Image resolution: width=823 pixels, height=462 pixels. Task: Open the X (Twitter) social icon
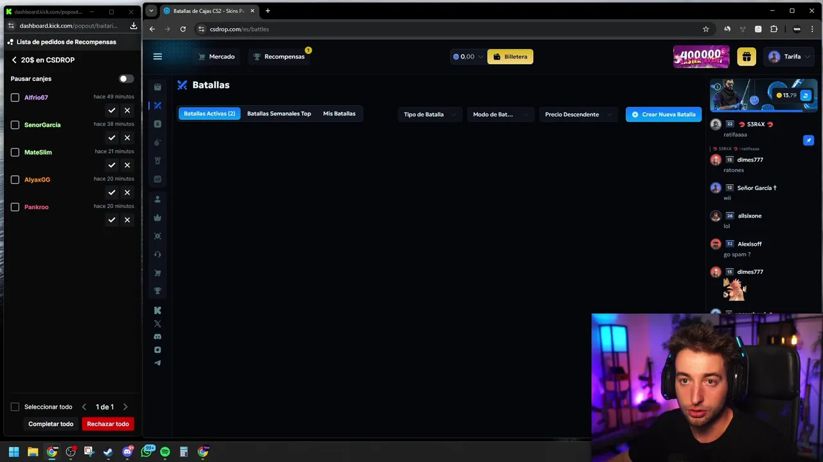tap(158, 323)
